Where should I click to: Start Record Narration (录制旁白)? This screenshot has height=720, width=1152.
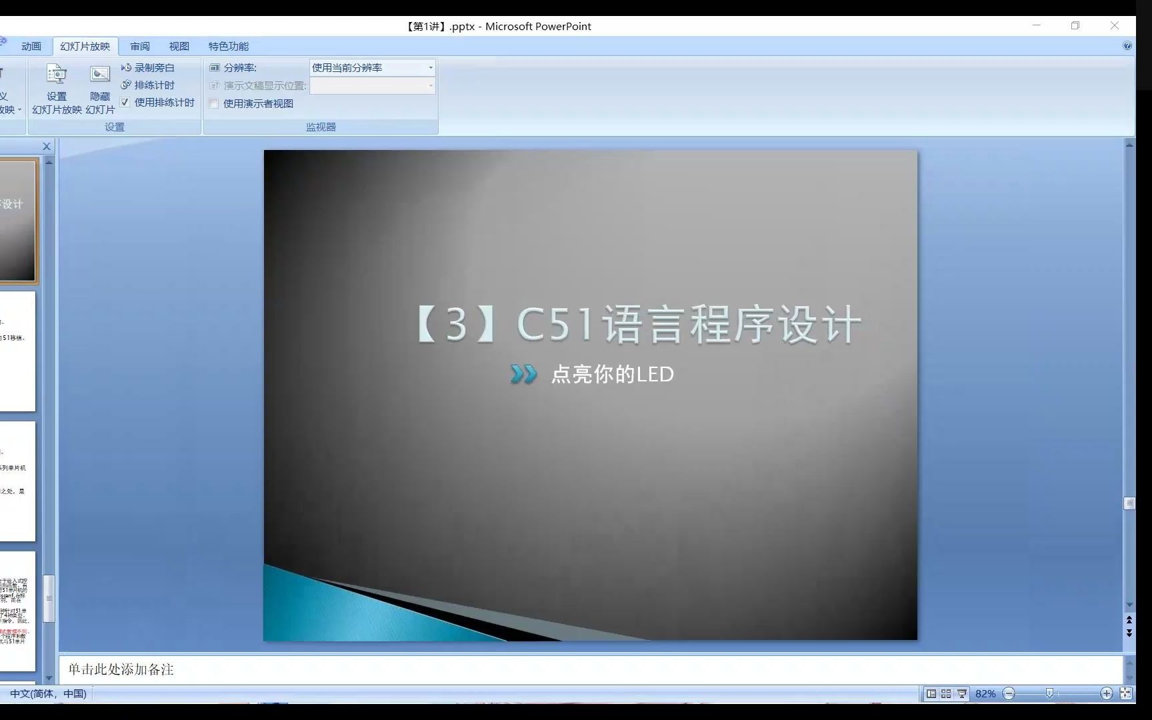148,67
